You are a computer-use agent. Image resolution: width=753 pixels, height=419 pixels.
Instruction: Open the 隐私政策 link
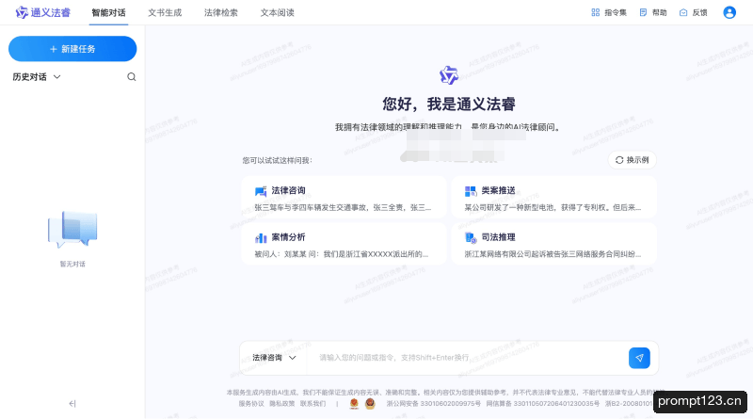point(281,404)
